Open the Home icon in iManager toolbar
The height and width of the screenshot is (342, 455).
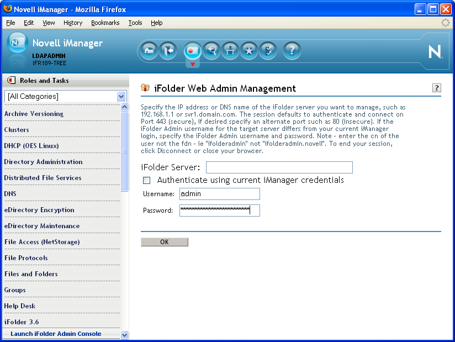click(x=149, y=51)
